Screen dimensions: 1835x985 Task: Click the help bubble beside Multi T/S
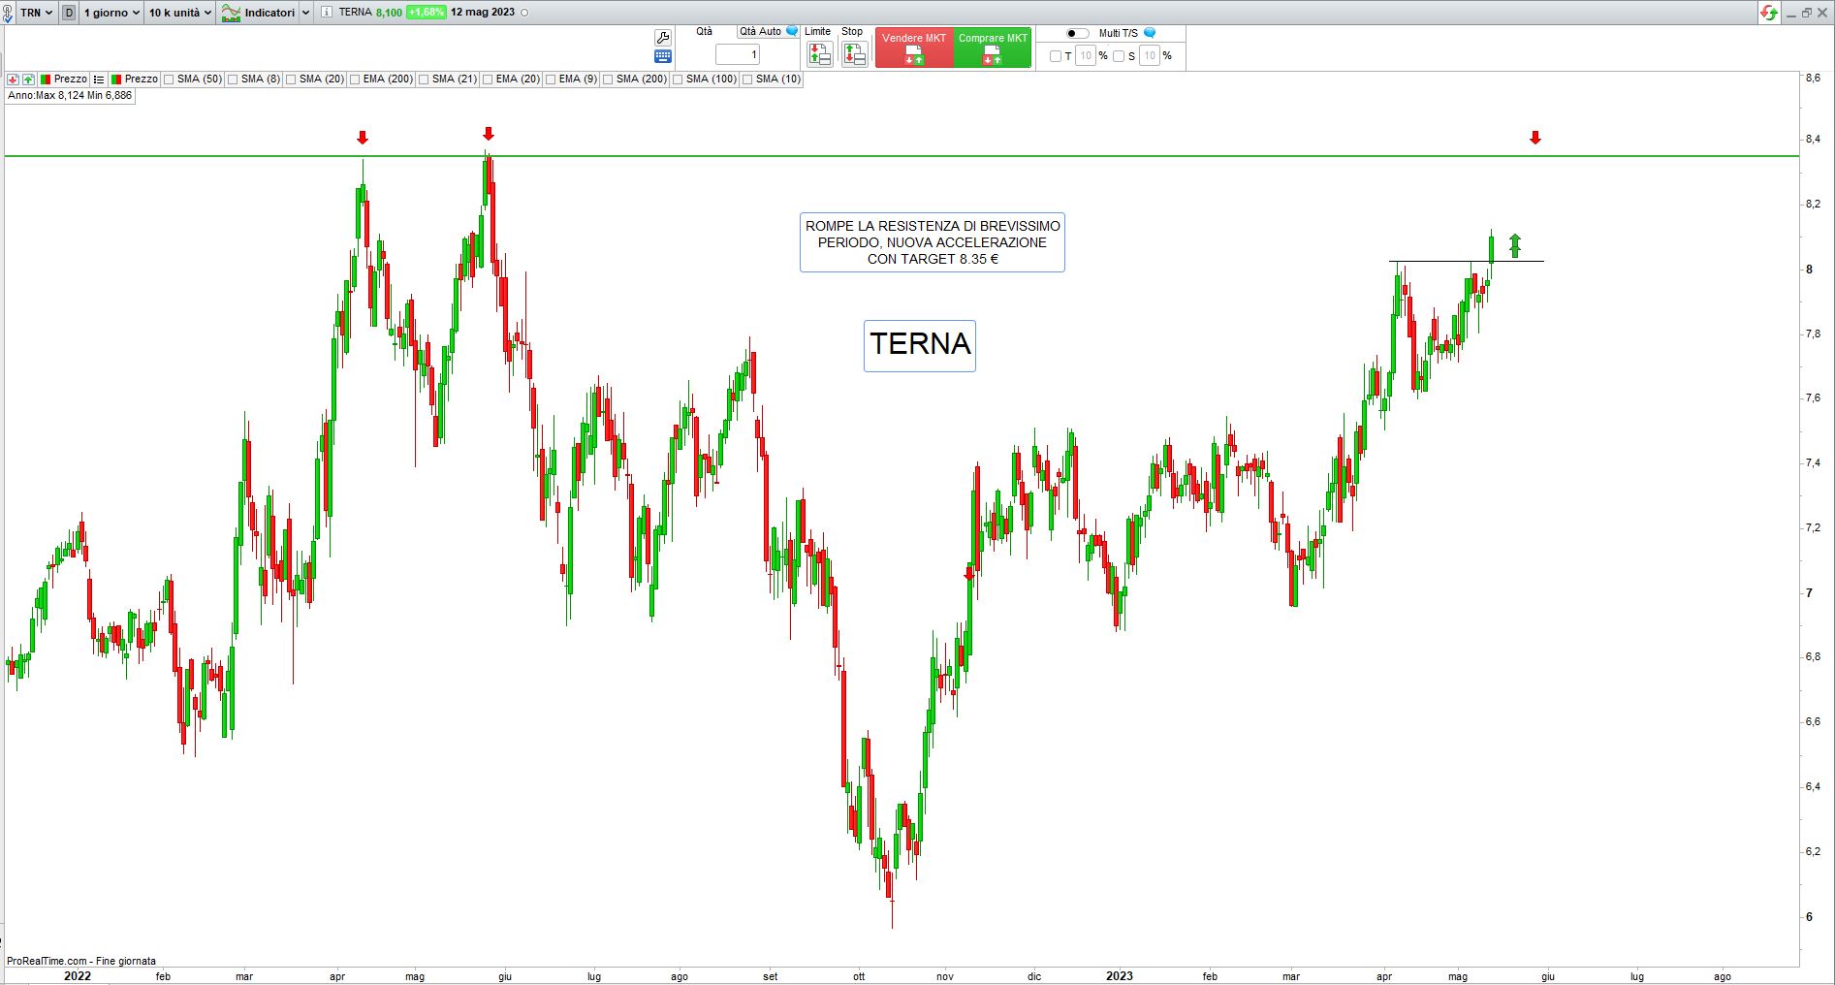coord(1150,33)
